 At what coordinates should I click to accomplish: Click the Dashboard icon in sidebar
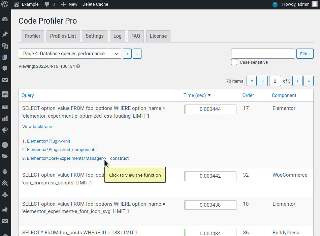click(x=5, y=19)
